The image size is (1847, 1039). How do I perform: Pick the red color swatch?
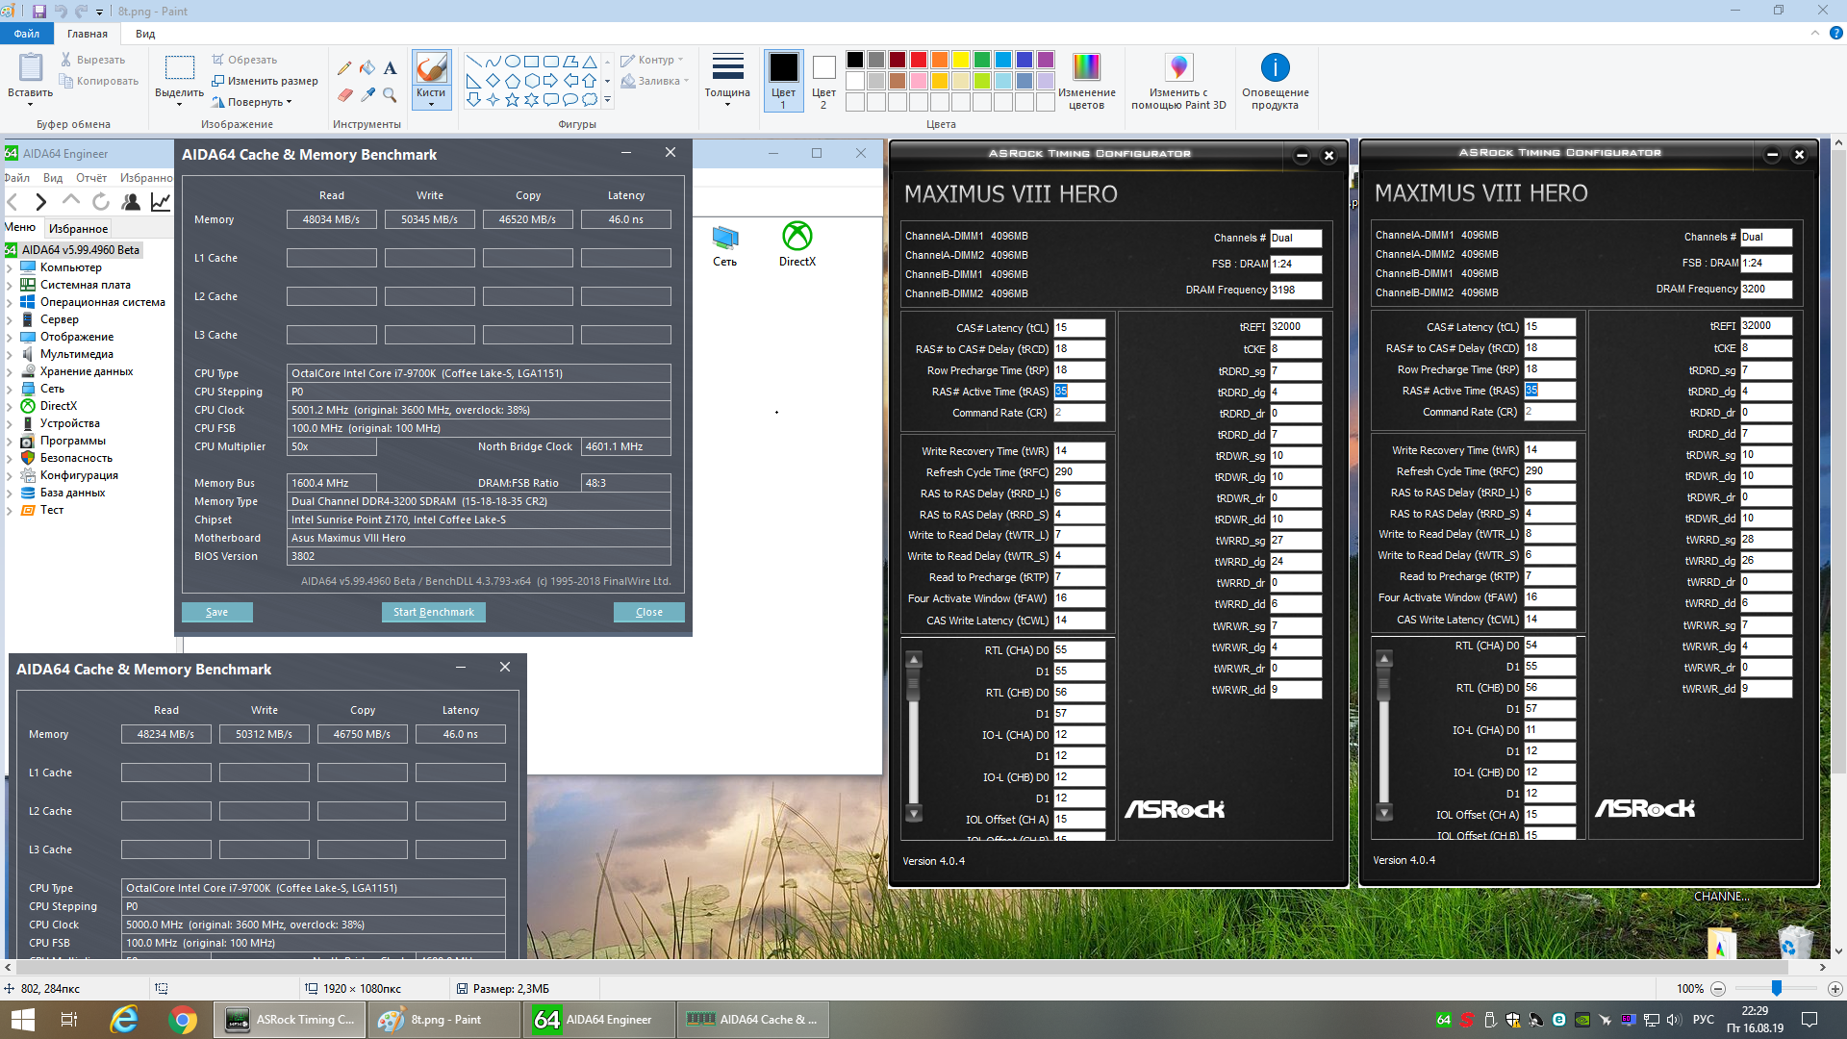919,60
